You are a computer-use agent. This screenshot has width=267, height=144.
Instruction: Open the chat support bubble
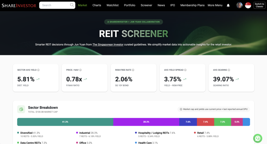tap(258, 138)
